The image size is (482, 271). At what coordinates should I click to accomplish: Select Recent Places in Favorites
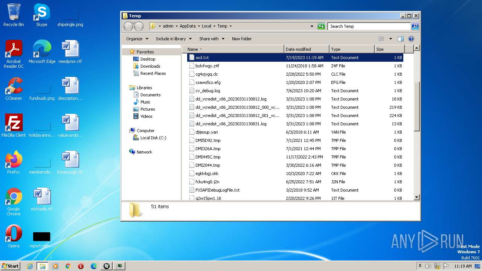coord(153,73)
